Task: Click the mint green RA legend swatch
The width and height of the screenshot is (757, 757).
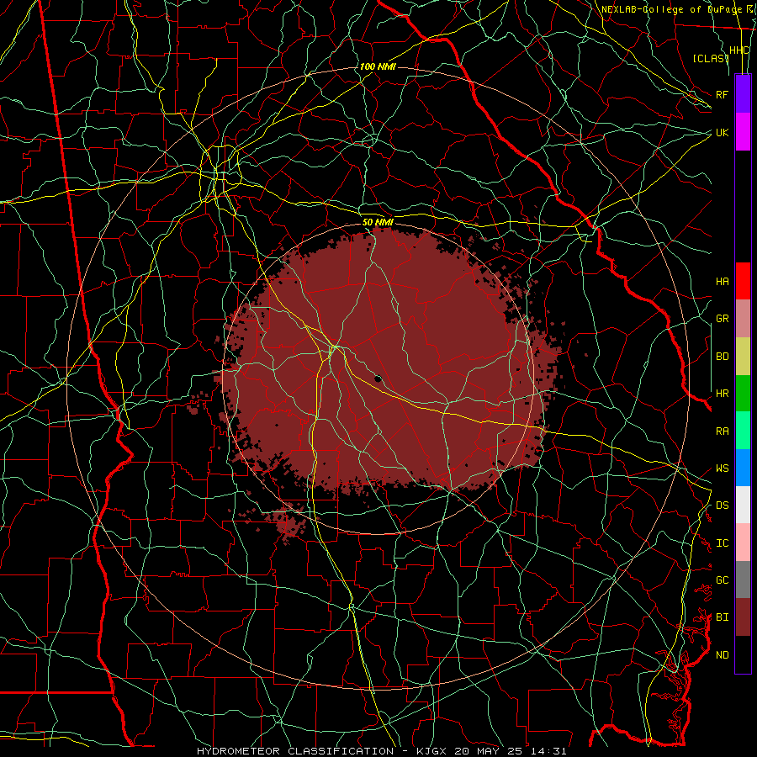Action: pos(743,431)
